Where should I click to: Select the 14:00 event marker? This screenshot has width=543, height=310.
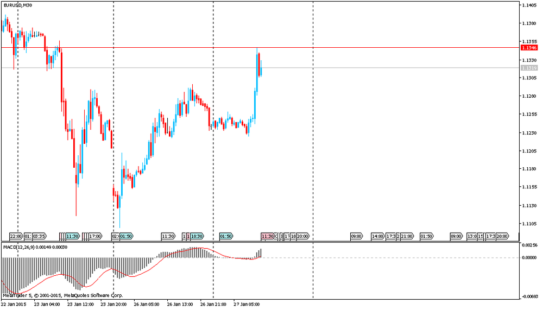[x=377, y=236]
